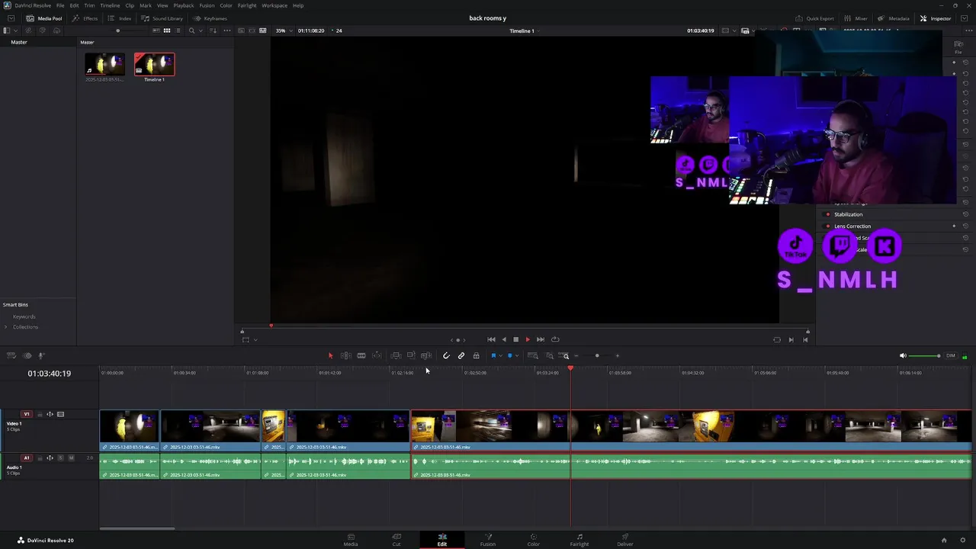The width and height of the screenshot is (976, 549).
Task: Open the Workspace menu
Action: (274, 5)
